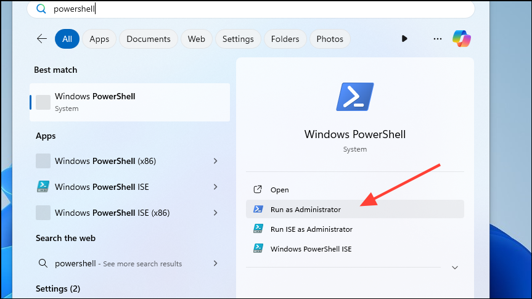Expand the Windows PowerShell (x86) chevron
The height and width of the screenshot is (299, 532).
pyautogui.click(x=215, y=161)
